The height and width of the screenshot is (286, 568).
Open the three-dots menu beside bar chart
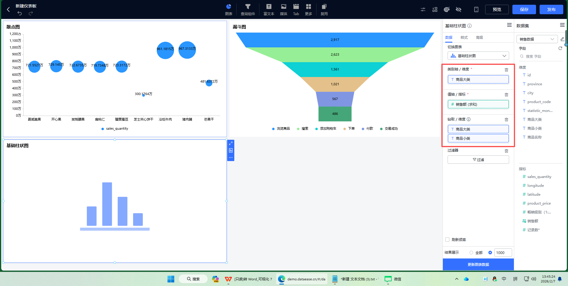pyautogui.click(x=231, y=158)
